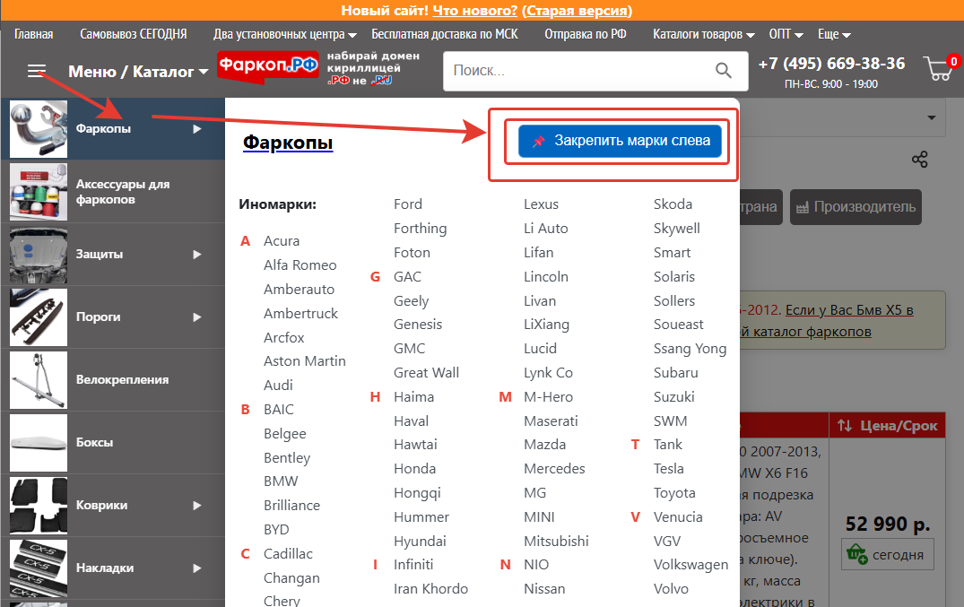Viewport: 964px width, 607px height.
Task: Open Бесплатная доставка по МСК
Action: click(x=445, y=34)
